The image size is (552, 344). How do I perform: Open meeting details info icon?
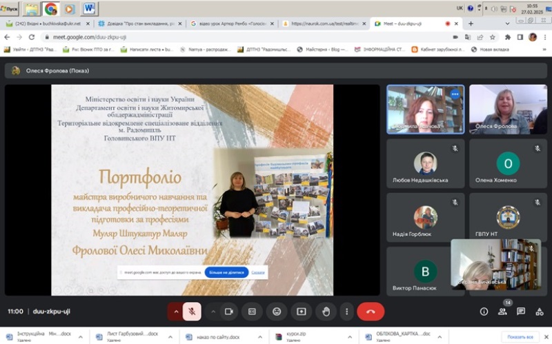[x=484, y=312]
